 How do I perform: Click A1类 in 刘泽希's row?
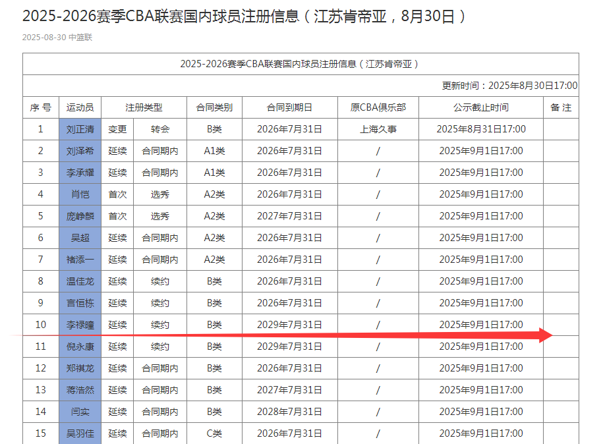(214, 151)
